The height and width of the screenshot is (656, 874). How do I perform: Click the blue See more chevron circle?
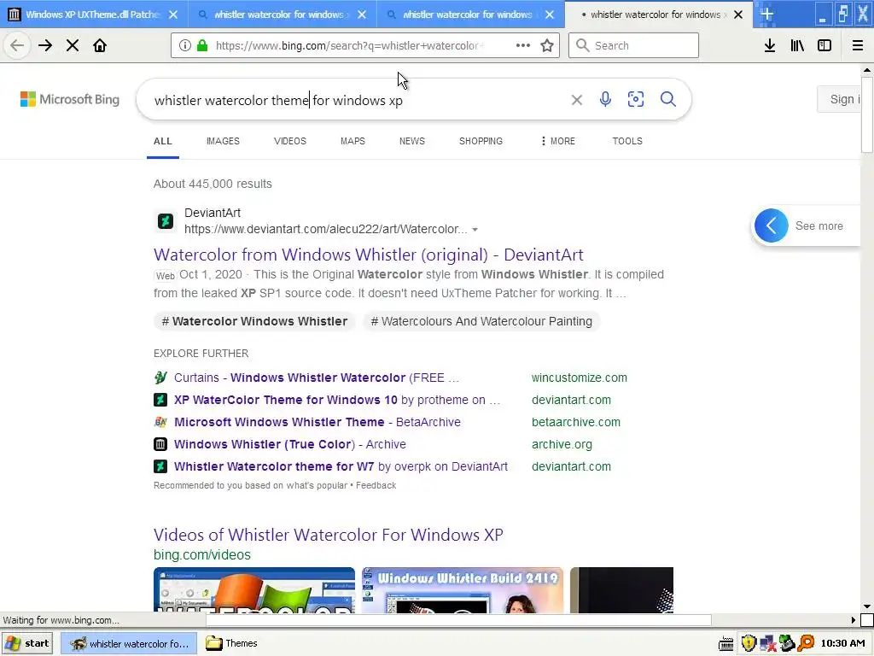point(772,225)
